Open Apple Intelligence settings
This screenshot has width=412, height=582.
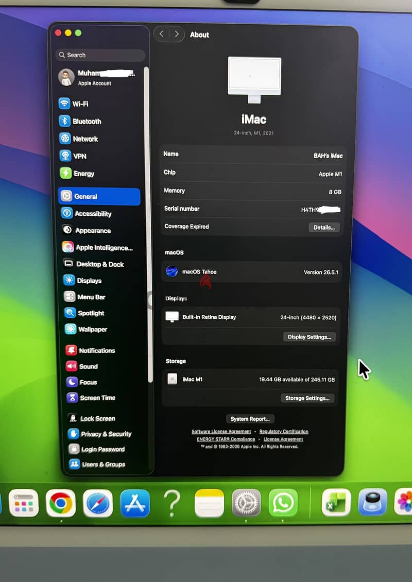coord(98,247)
